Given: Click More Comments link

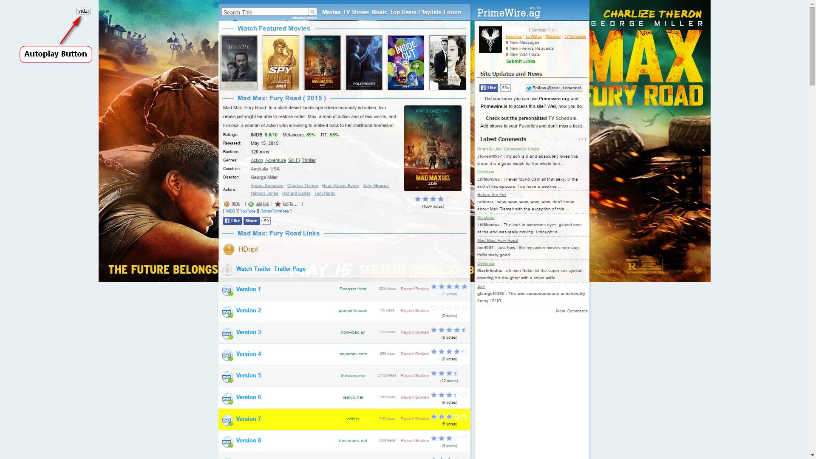Looking at the screenshot, I should (572, 311).
